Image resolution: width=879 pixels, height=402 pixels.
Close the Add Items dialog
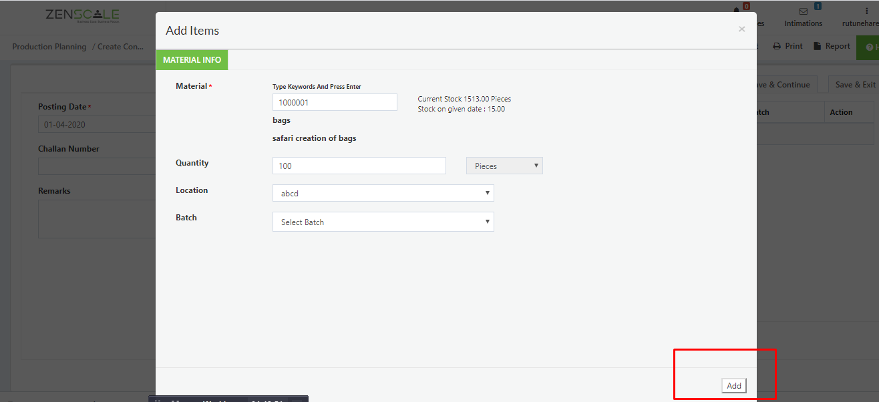pyautogui.click(x=741, y=29)
